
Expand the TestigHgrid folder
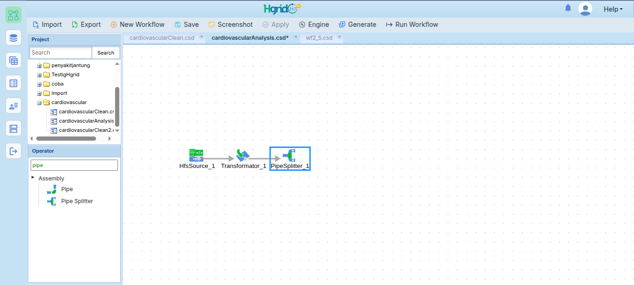(39, 75)
